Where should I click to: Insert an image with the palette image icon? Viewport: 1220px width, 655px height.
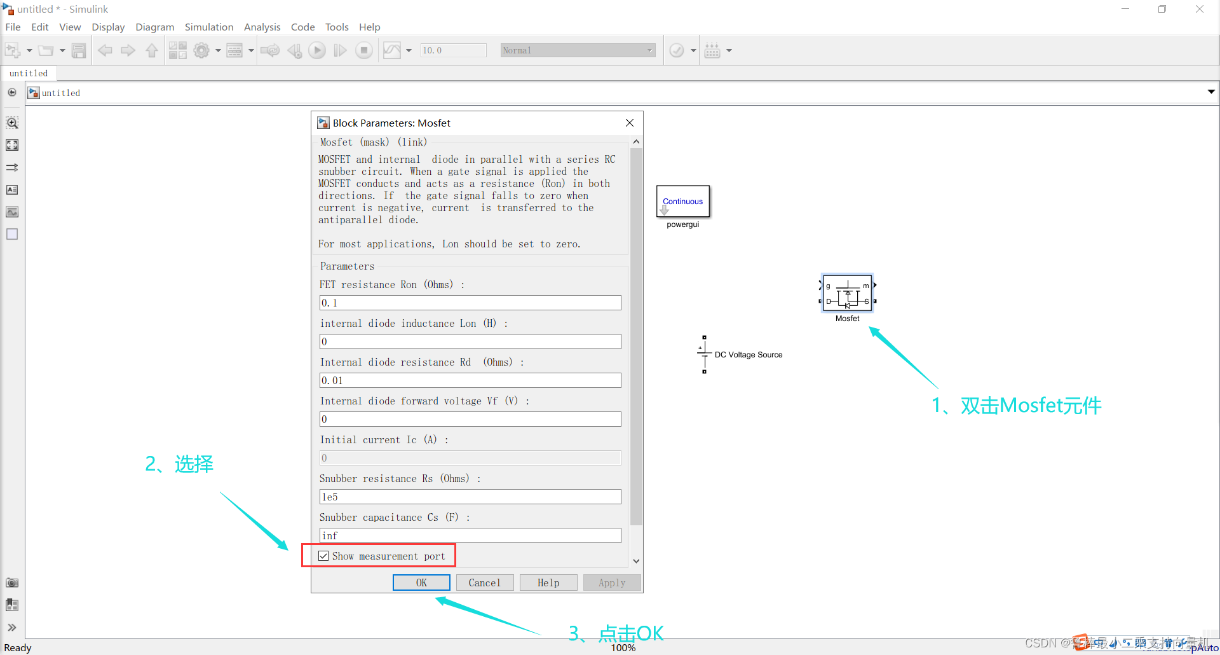[12, 212]
